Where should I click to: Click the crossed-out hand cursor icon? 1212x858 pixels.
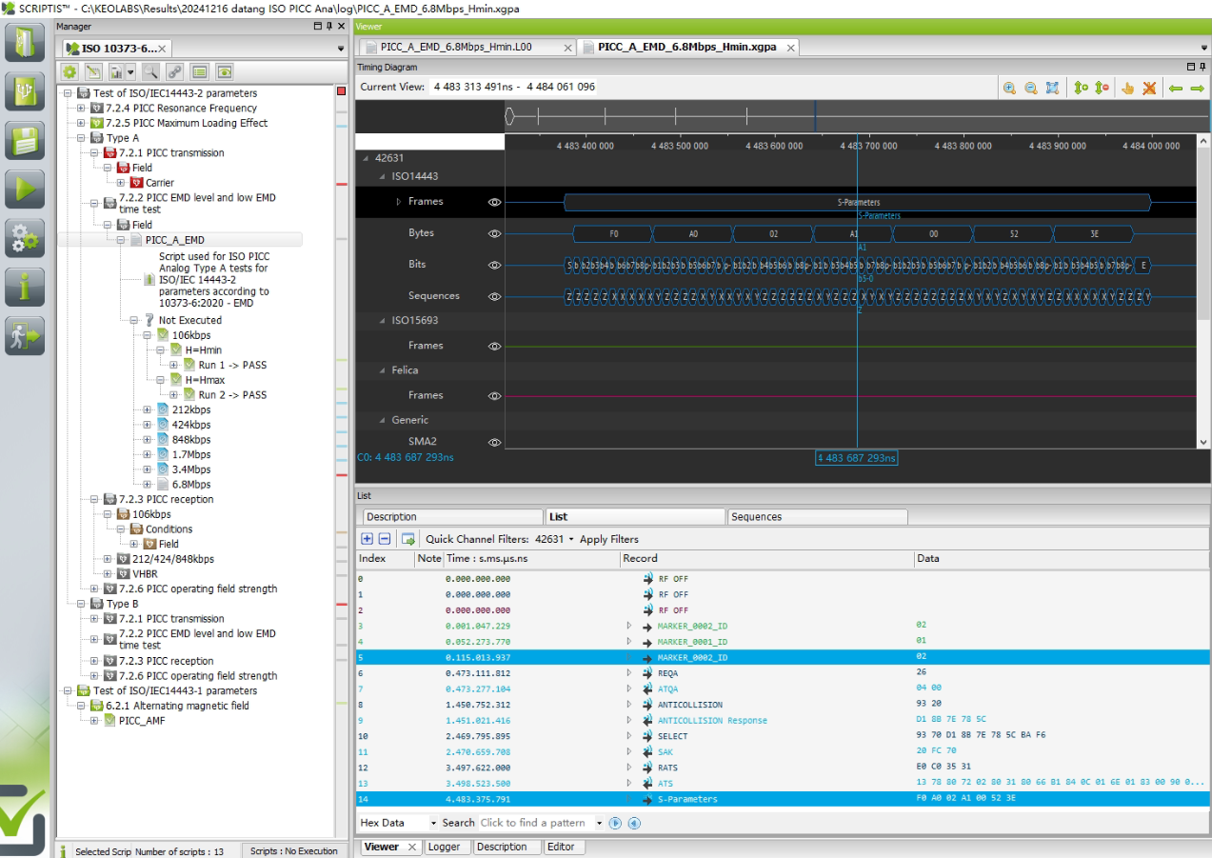(1149, 88)
